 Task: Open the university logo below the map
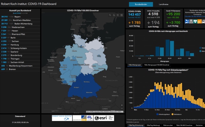(83, 118)
